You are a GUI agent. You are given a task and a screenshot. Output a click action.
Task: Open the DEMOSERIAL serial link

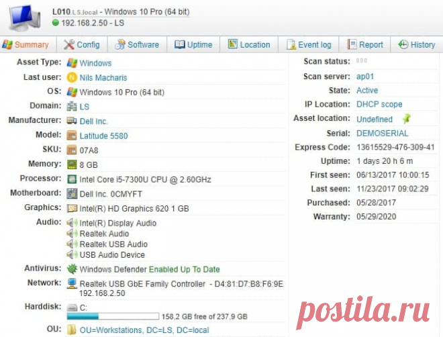click(x=383, y=133)
